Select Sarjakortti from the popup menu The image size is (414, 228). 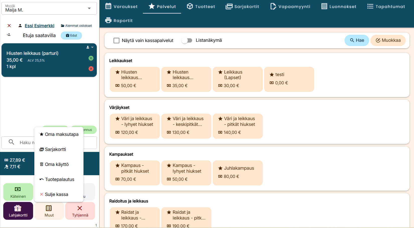[x=55, y=149]
